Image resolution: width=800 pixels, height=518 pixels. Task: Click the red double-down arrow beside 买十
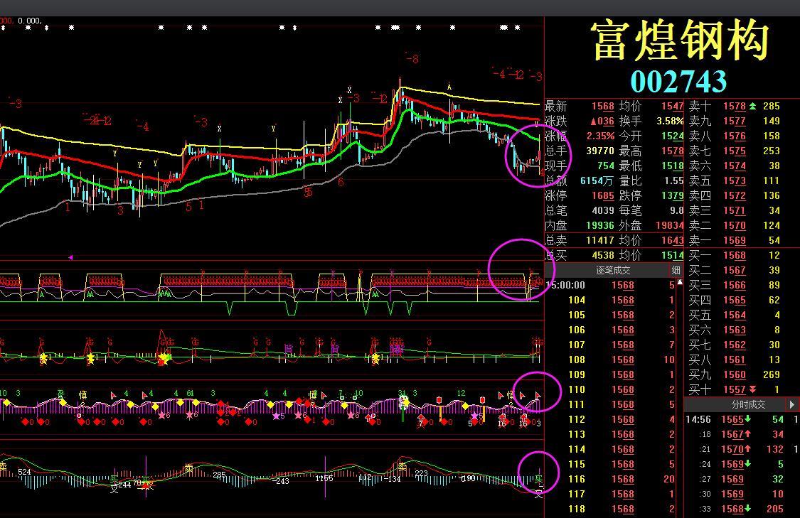[x=752, y=389]
